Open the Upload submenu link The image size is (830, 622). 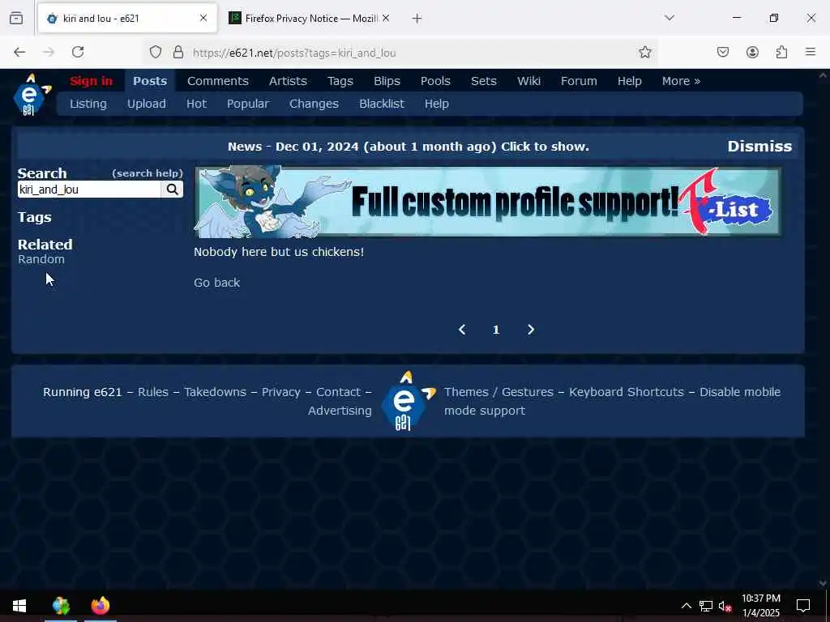tap(146, 104)
